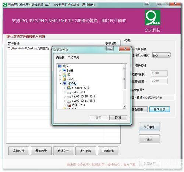
Task: Cancel the folder dialog with 取消
Action: [x=118, y=117]
